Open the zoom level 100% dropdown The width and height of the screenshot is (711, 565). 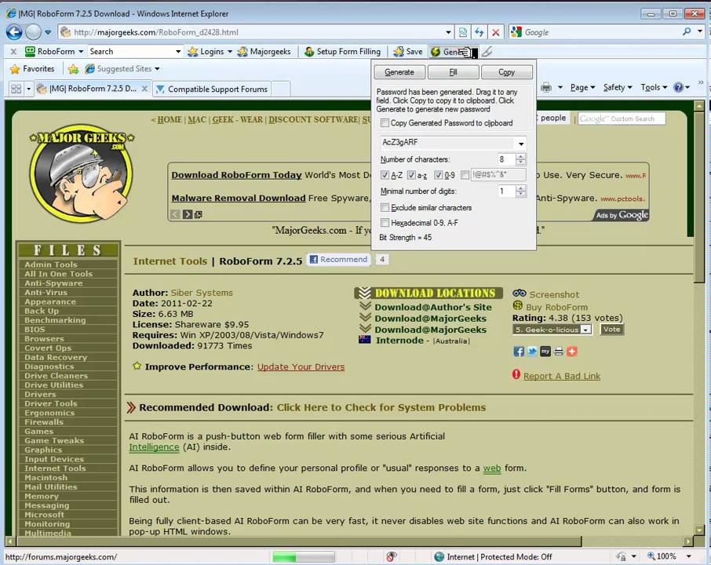point(688,556)
